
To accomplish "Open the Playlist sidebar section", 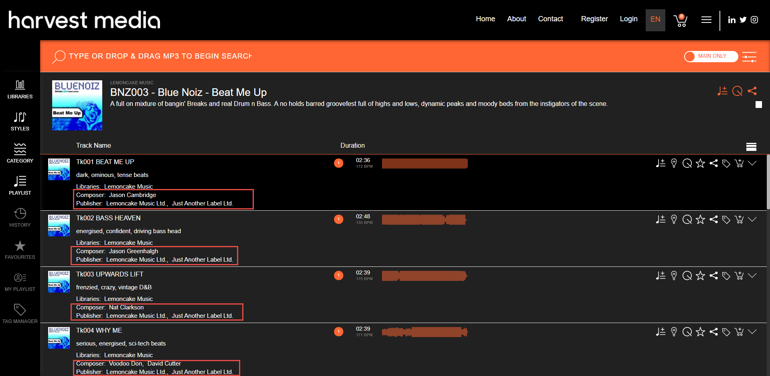I will click(x=20, y=185).
